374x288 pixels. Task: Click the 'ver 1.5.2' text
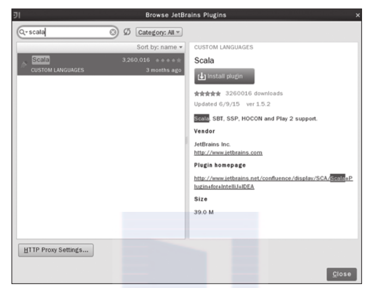(x=259, y=104)
